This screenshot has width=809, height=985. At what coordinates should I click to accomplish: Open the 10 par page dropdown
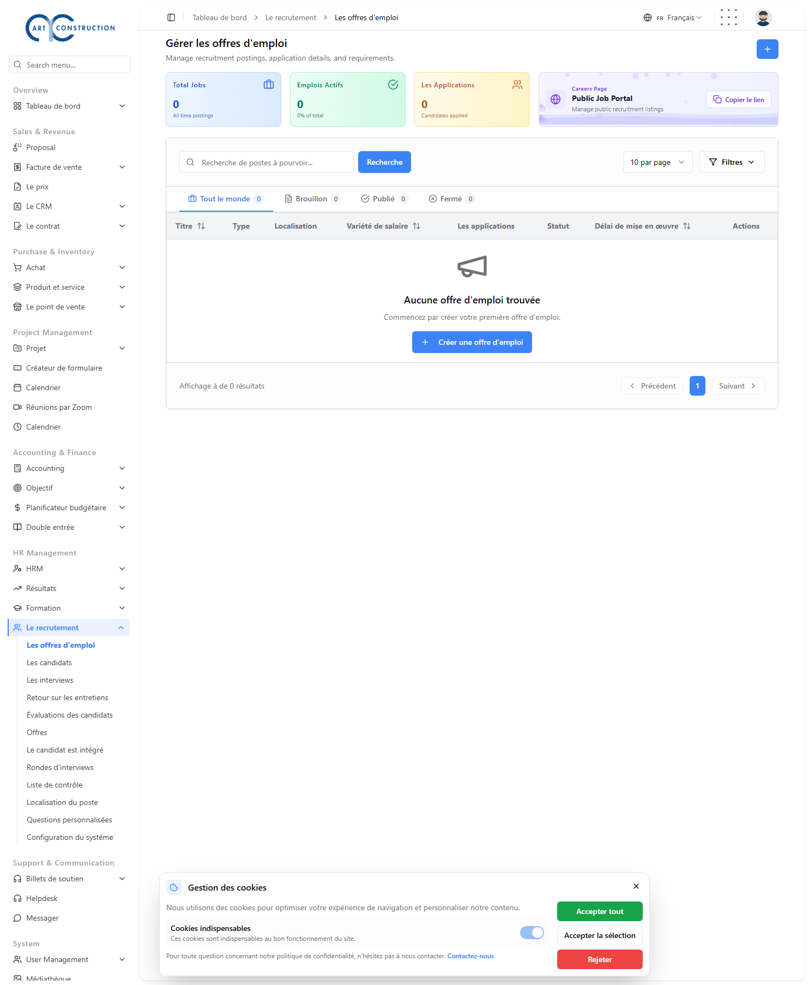tap(658, 162)
